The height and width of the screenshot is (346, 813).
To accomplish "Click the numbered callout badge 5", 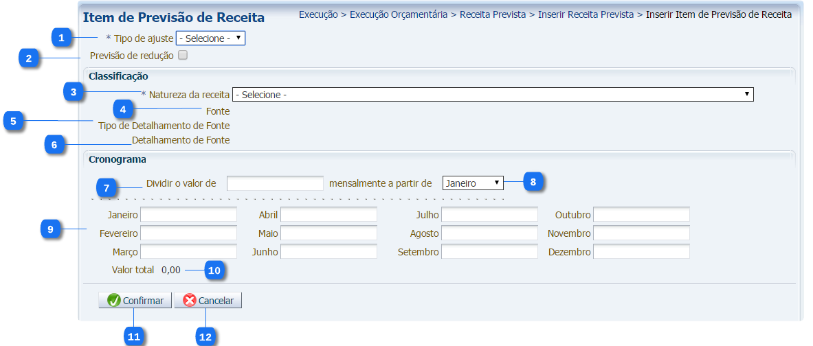I will point(13,121).
